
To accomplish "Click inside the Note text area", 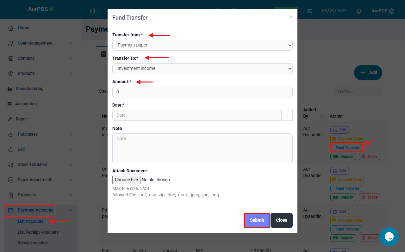I will tap(202, 148).
